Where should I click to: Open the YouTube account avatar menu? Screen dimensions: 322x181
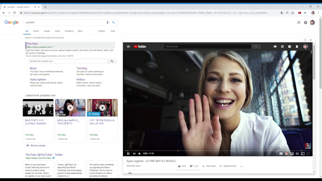coord(305,47)
